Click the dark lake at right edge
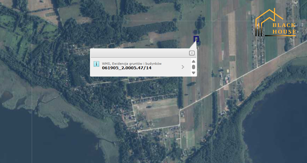Screen dimensions: 307x163 point(278,122)
